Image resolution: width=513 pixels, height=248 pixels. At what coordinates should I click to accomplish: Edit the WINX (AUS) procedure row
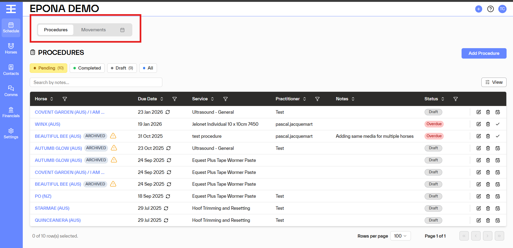click(x=478, y=124)
